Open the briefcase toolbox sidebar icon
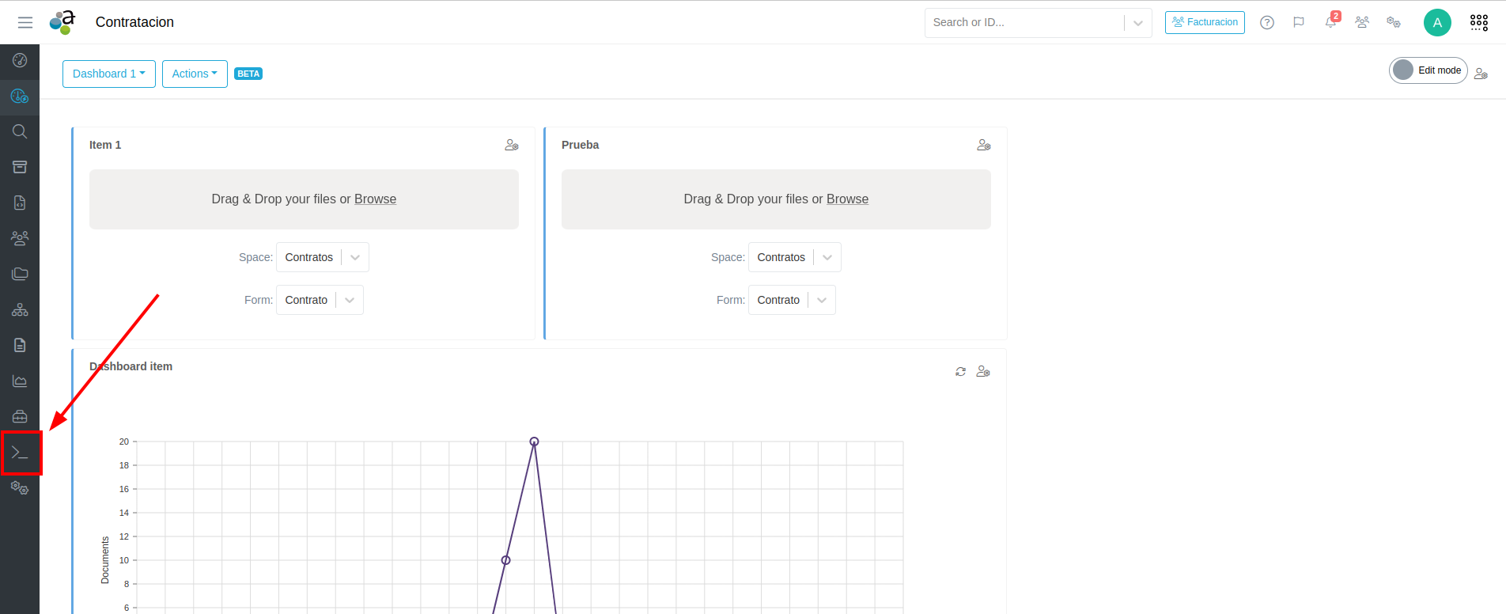This screenshot has width=1506, height=614. 20,416
